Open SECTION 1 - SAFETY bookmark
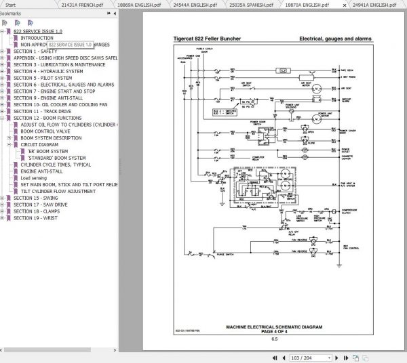The image size is (407, 363). (x=35, y=51)
